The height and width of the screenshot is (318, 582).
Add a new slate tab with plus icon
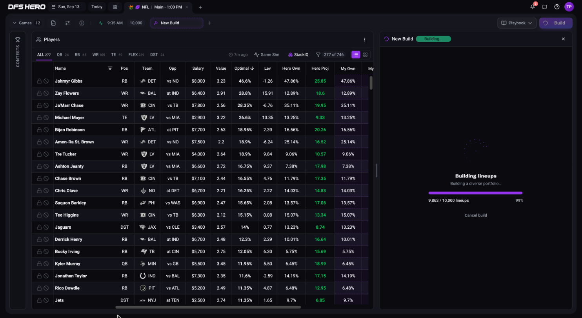coord(200,7)
